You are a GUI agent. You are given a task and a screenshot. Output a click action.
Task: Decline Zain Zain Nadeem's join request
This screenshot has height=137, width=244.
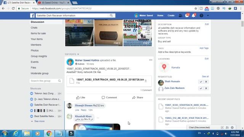[206, 88]
